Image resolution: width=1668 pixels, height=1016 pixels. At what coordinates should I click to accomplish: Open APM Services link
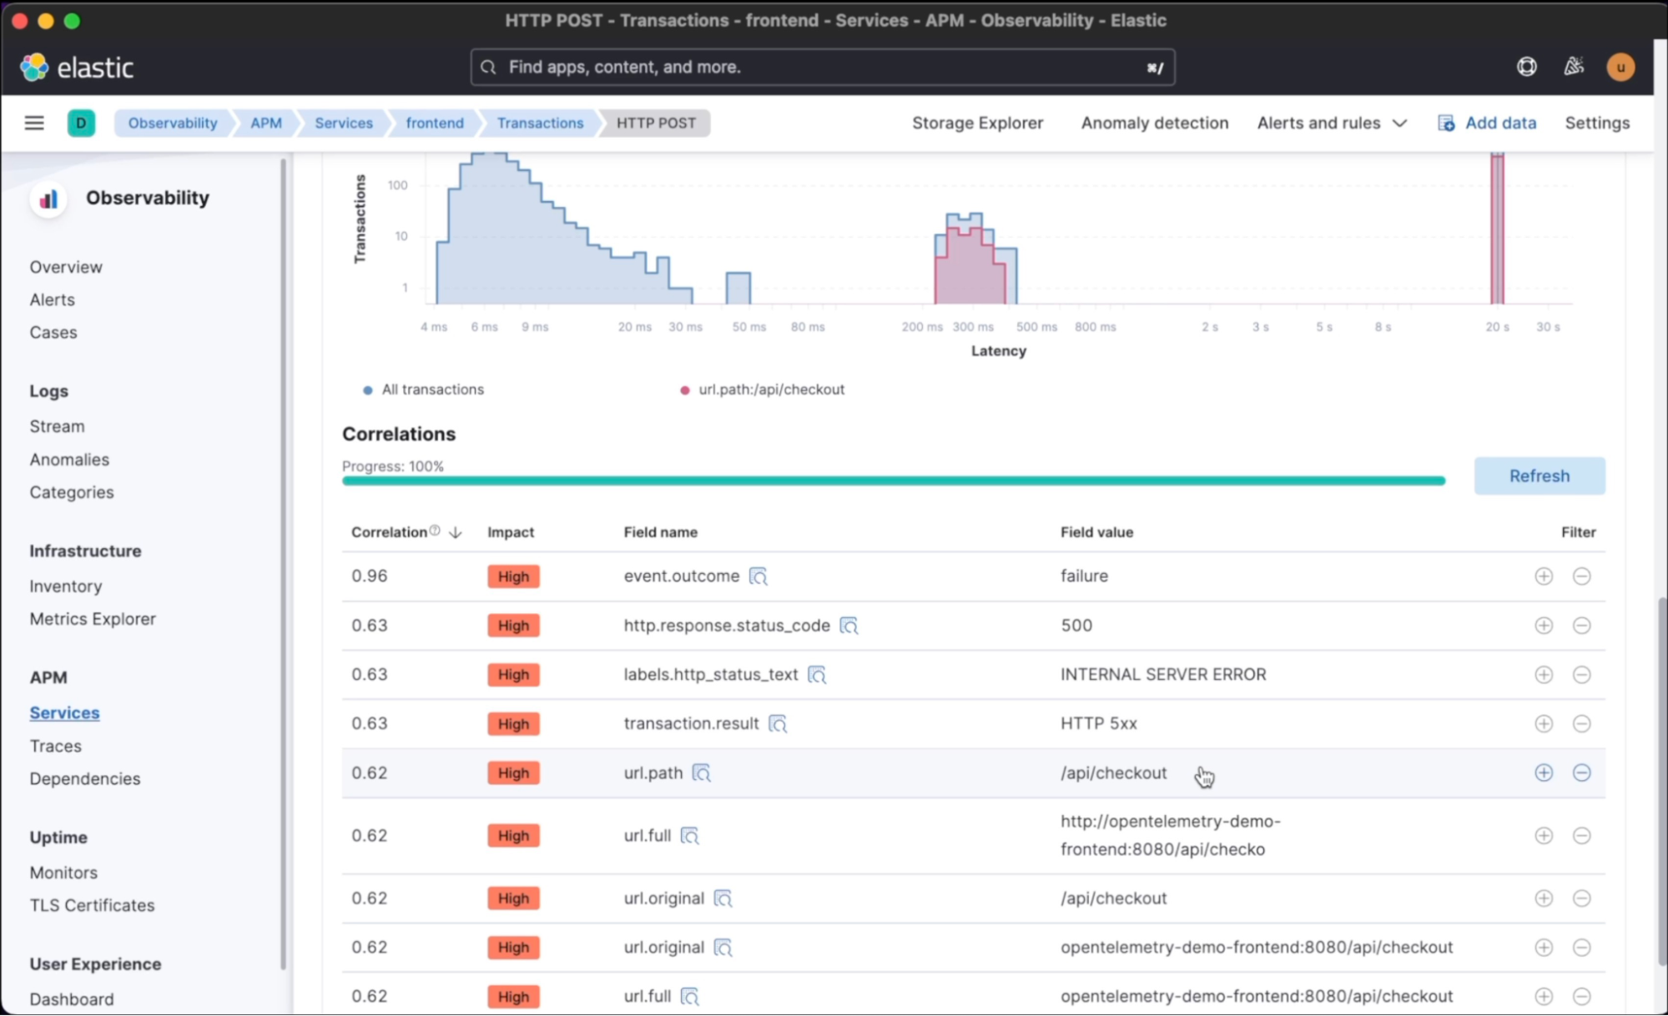[x=64, y=713]
